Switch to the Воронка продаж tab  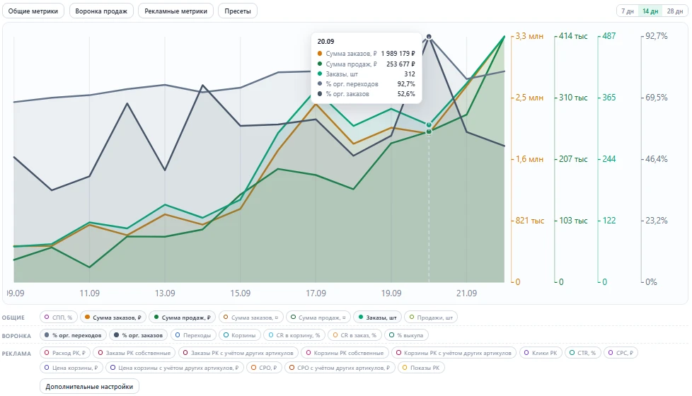click(101, 11)
